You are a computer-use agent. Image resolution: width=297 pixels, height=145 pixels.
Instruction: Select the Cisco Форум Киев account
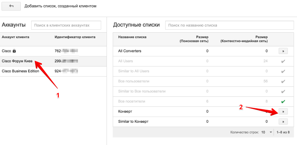(x=53, y=61)
